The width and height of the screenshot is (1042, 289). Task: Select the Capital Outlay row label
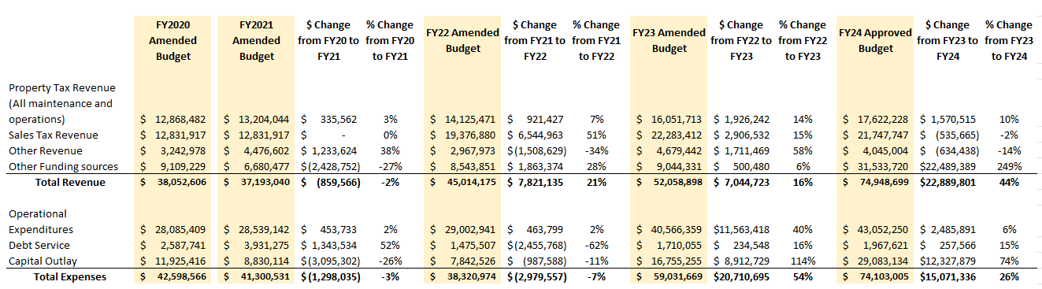pyautogui.click(x=43, y=261)
